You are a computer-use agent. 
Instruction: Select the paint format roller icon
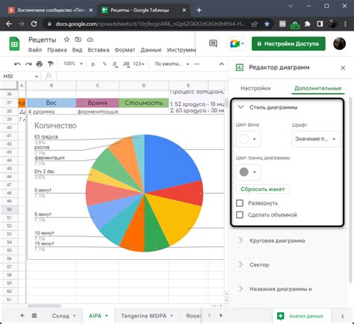pyautogui.click(x=51, y=64)
